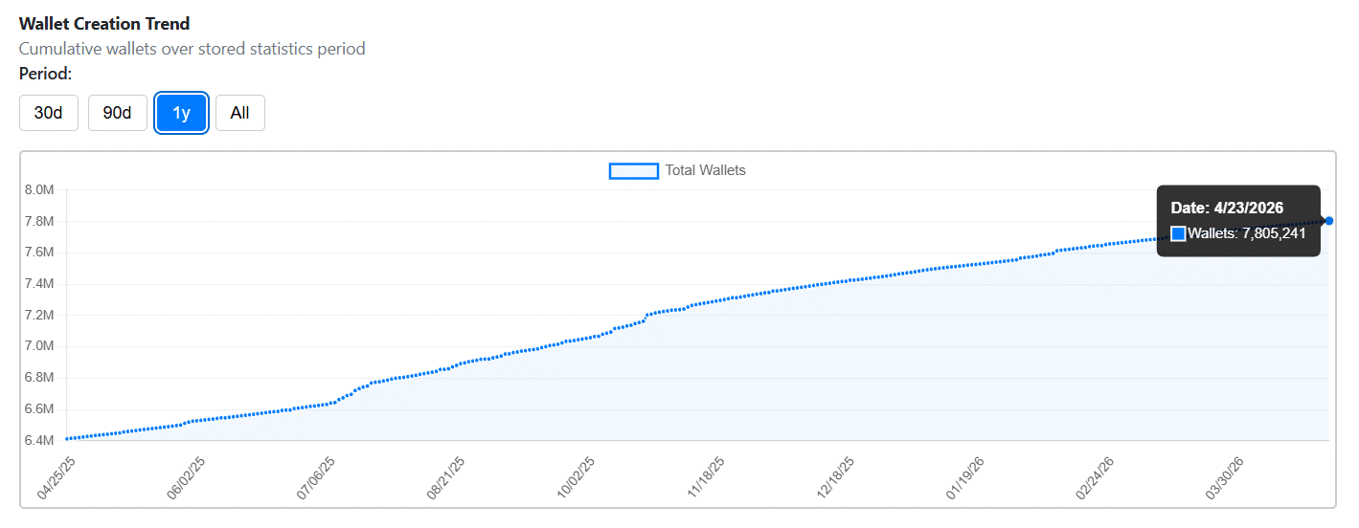Click the Wallet Creation Trend title
This screenshot has height=528, width=1359.
pos(104,24)
